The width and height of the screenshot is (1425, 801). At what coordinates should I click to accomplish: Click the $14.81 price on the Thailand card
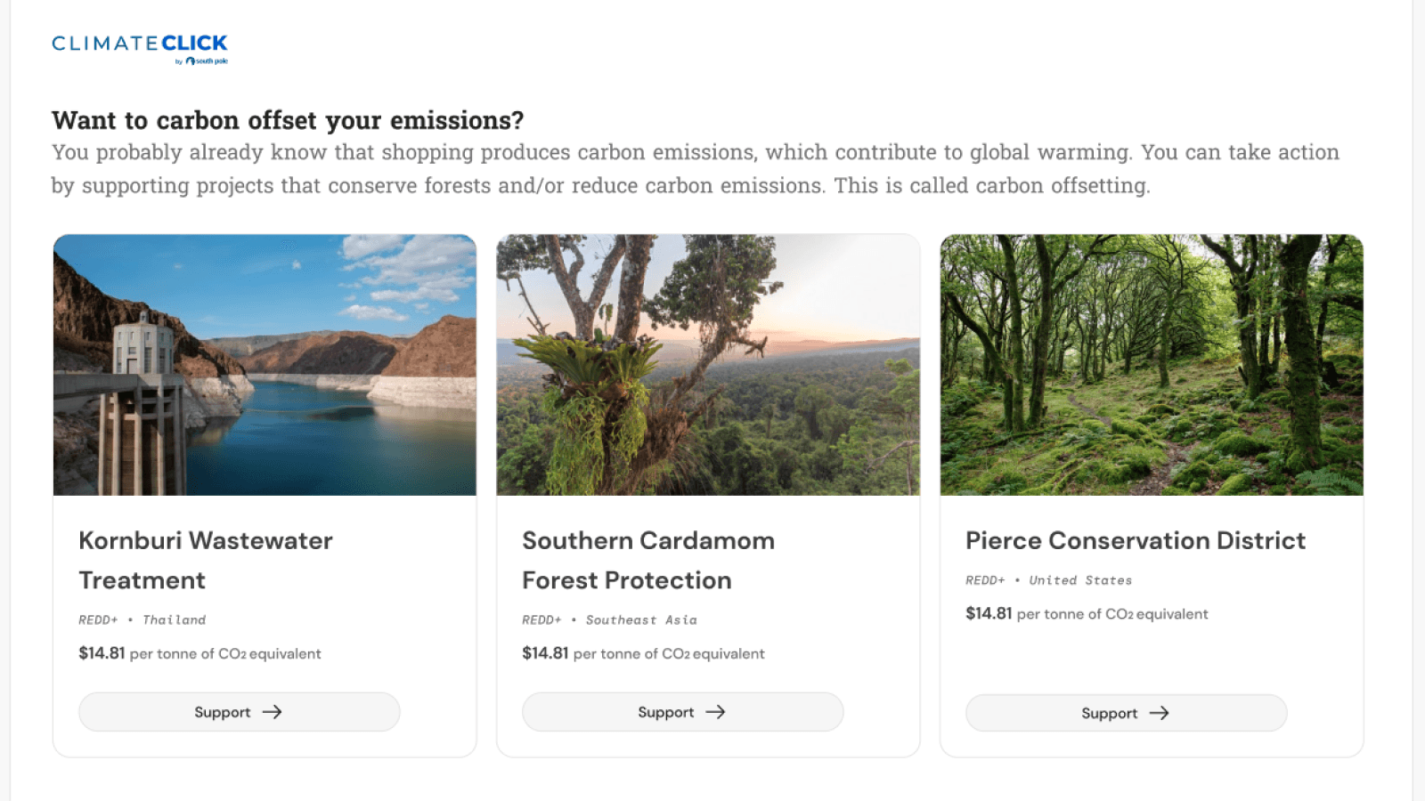tap(100, 653)
